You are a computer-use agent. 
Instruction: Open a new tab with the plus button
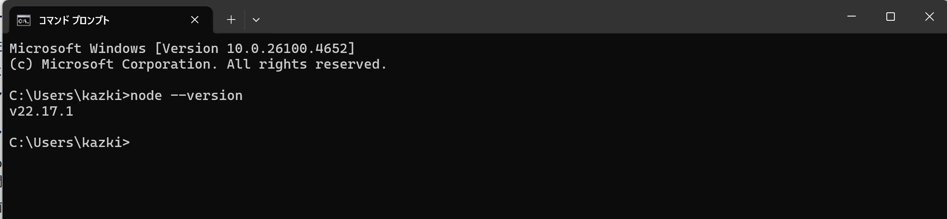click(231, 20)
